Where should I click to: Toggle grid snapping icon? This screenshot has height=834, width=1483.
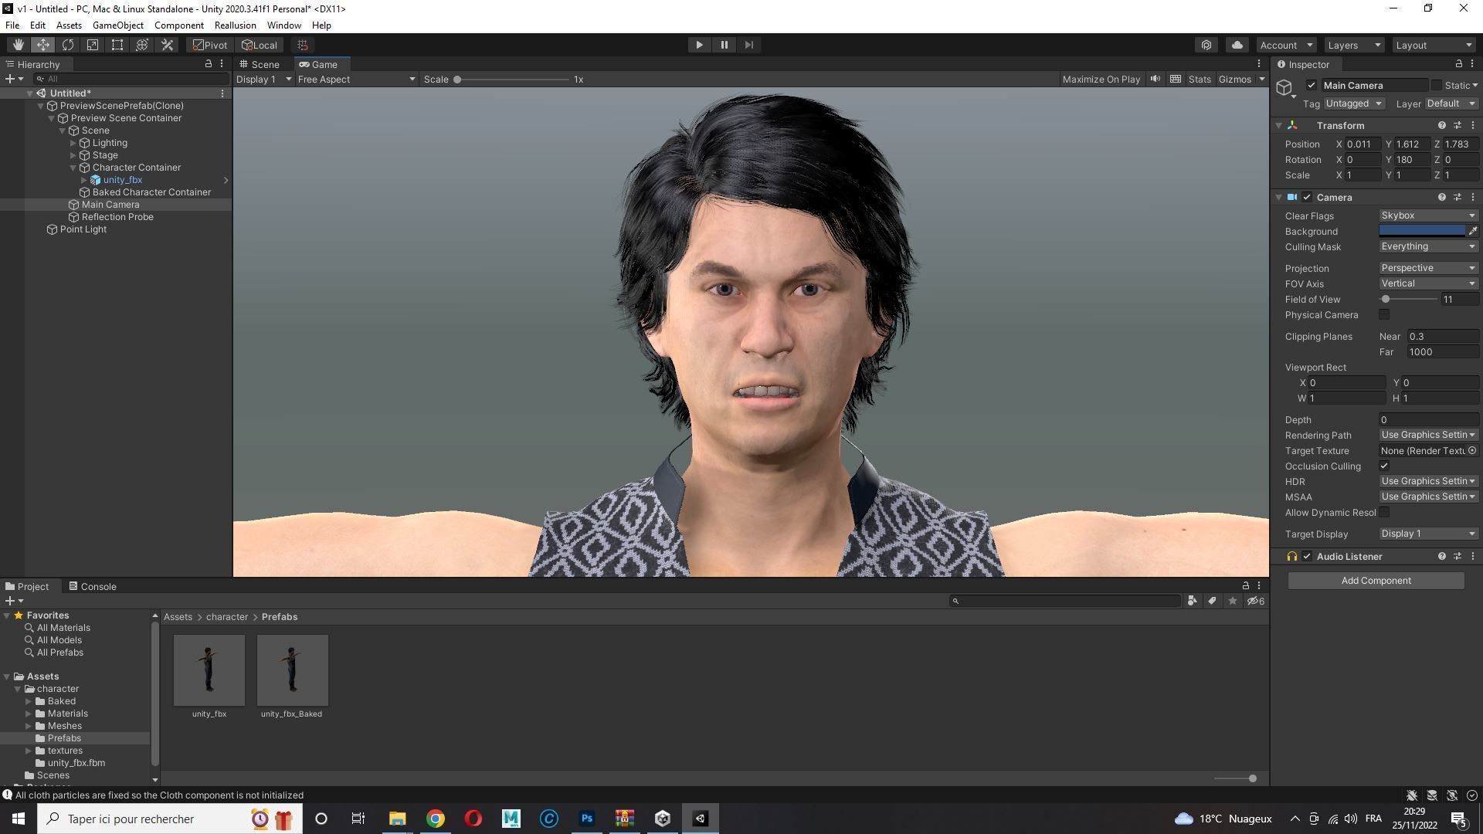[x=303, y=45]
